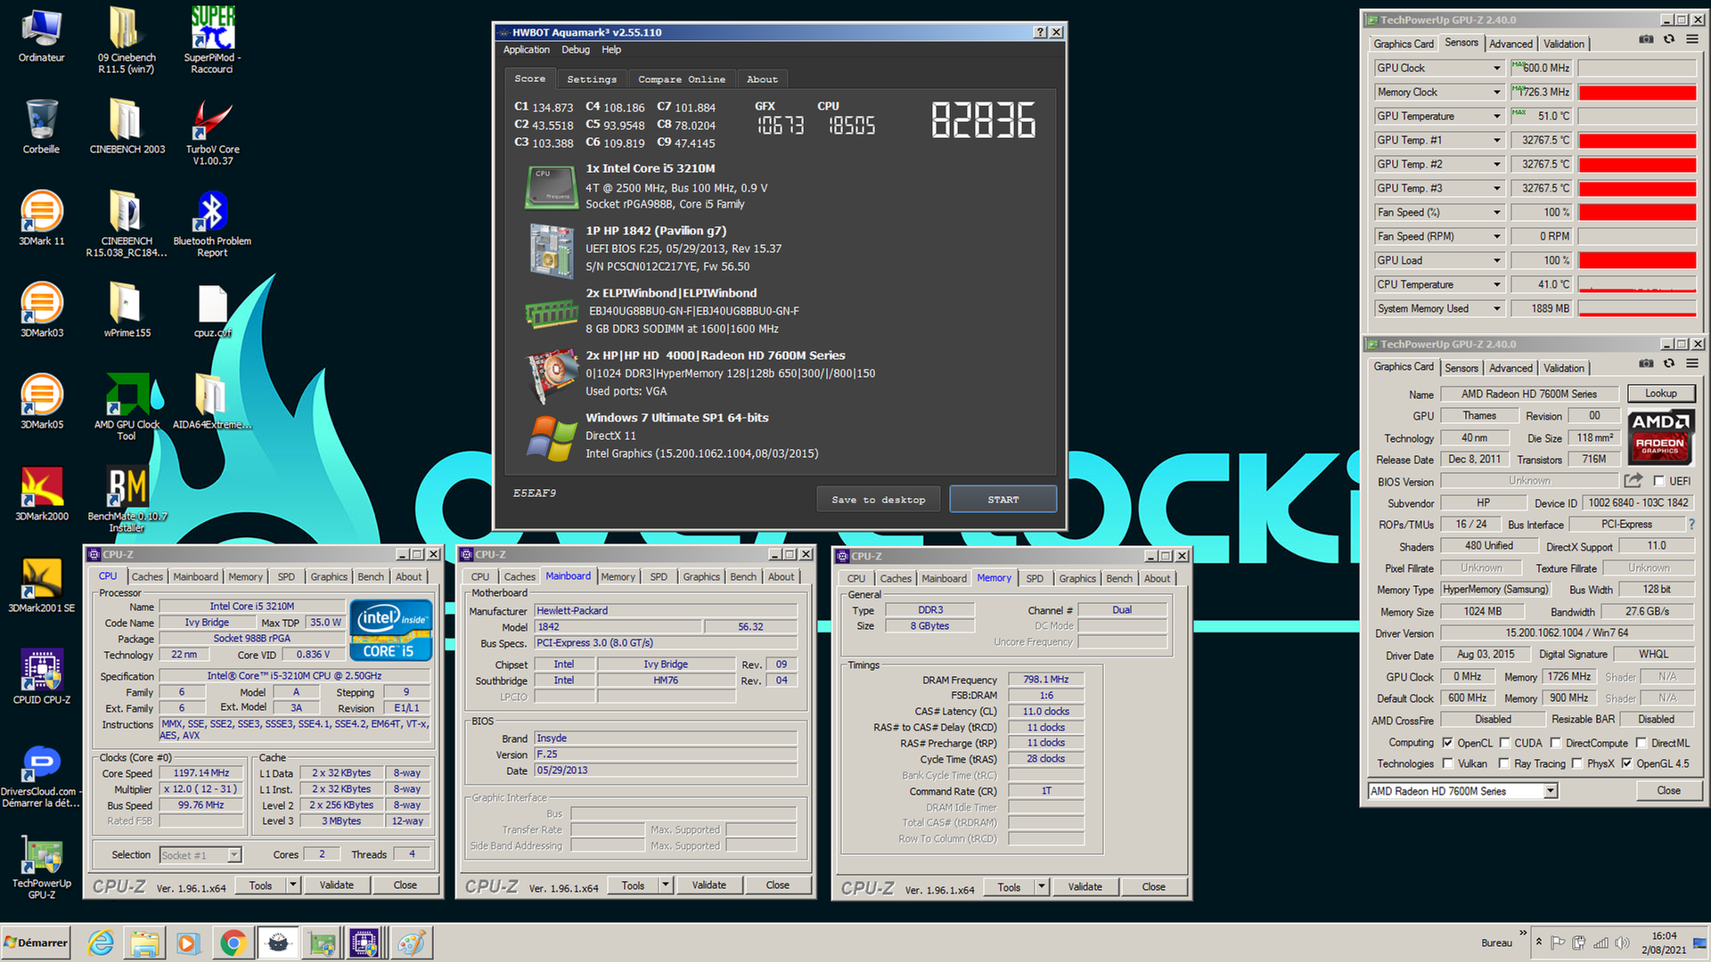The width and height of the screenshot is (1711, 962).
Task: Open the Ordinateur desktop icon
Action: [x=41, y=36]
